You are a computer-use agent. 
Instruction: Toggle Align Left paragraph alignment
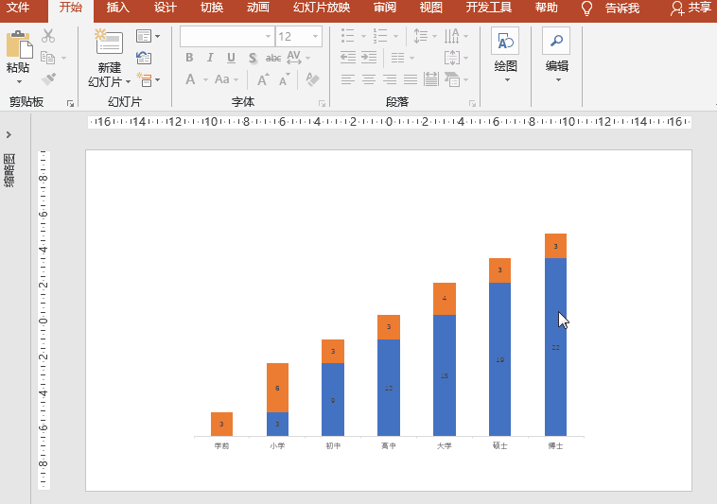click(348, 79)
